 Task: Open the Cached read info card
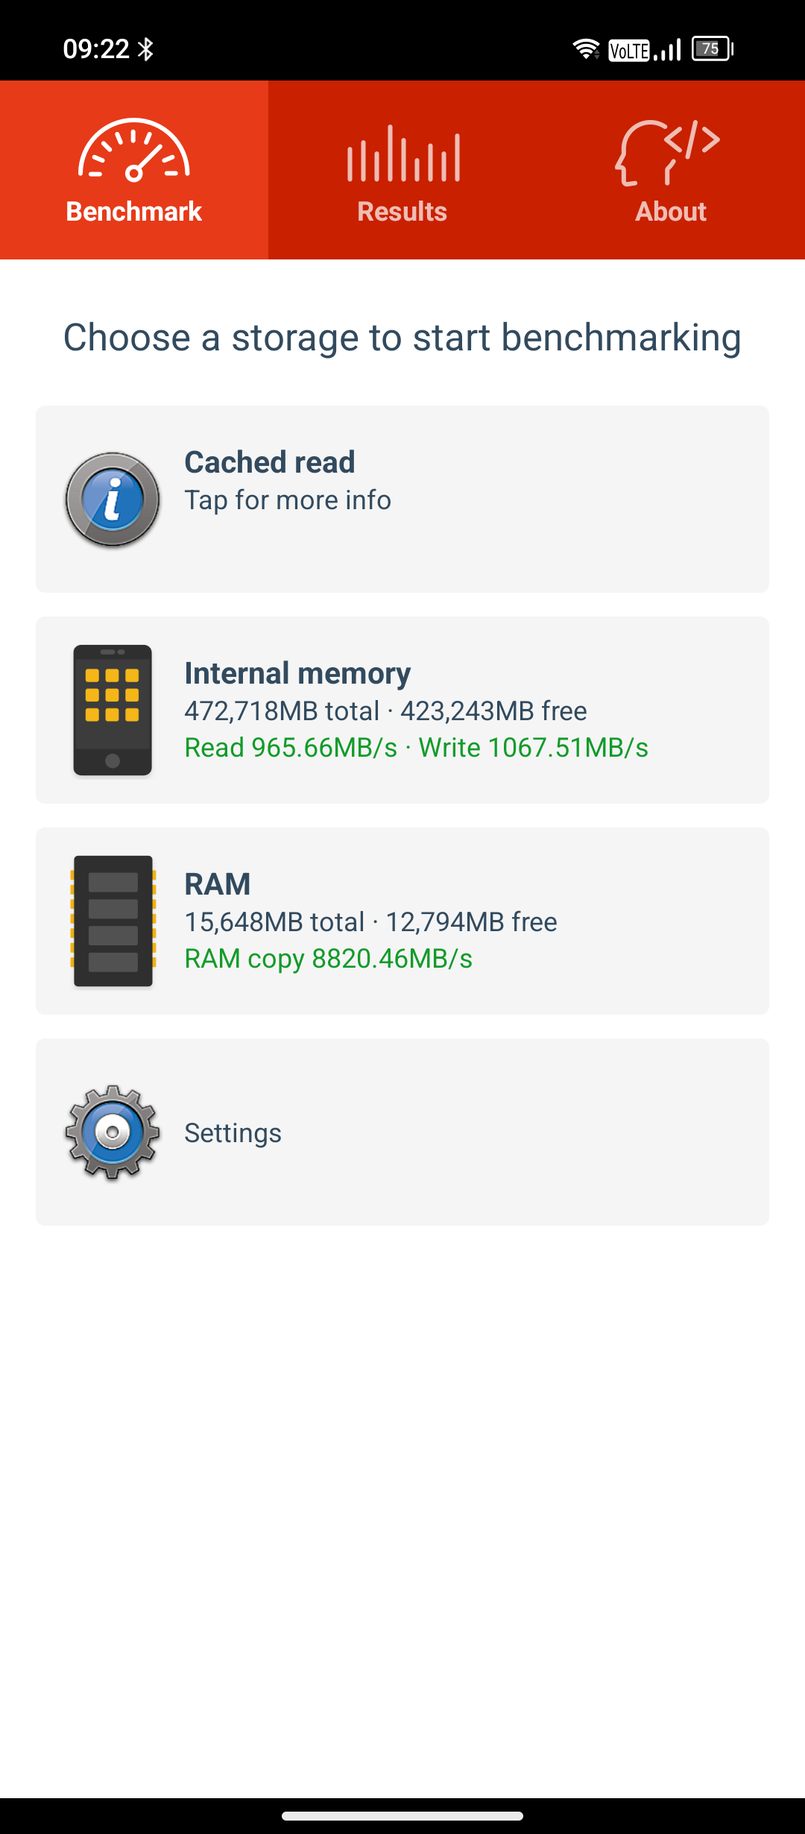point(402,500)
